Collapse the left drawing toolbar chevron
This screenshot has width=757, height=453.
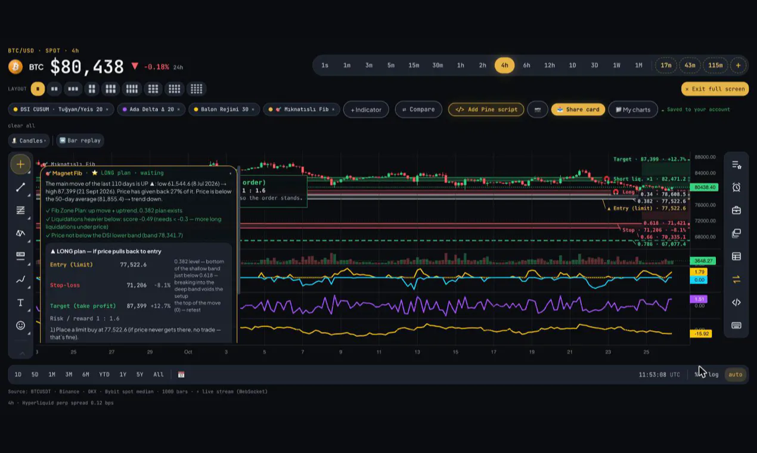pyautogui.click(x=22, y=353)
